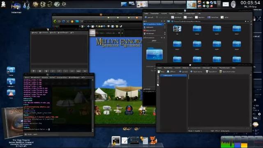Click the Zurück button in Dolphin toolbar
263x148 pixels.
[x=149, y=17]
